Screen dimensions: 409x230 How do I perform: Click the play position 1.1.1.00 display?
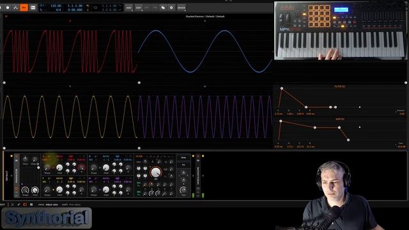tap(75, 6)
